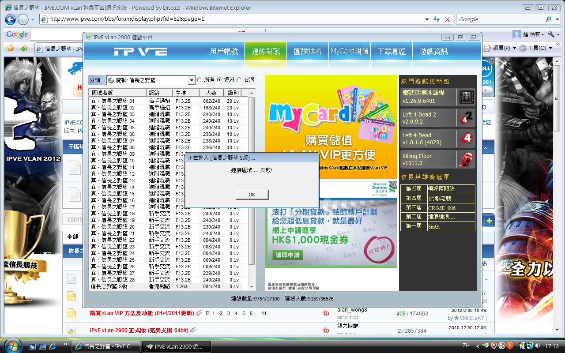Open the IE Favorites star icon

click(11, 48)
